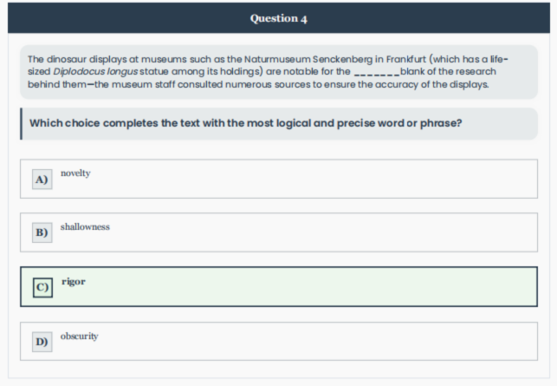Click the italic Diplodocus longus text
Image resolution: width=557 pixels, height=386 pixels.
click(95, 72)
